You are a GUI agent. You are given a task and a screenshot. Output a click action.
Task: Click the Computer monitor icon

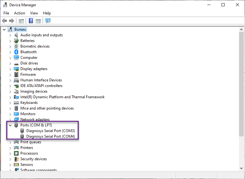16,58
